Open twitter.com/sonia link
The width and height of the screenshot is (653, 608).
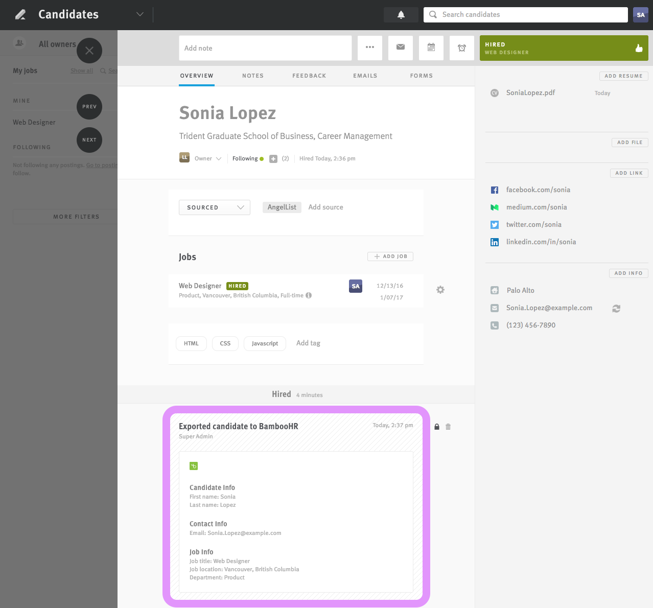[534, 225]
